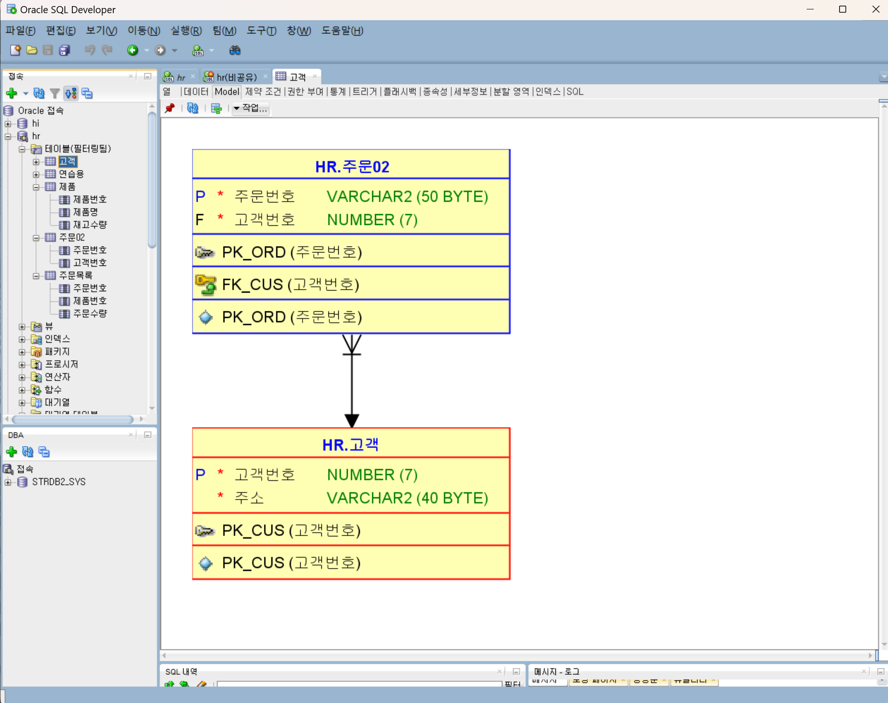Click the green Back navigation button
The width and height of the screenshot is (888, 703).
[132, 50]
